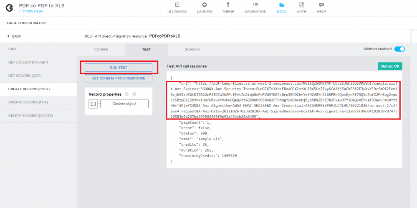Click the curly braces object icon
417x208 pixels.
tap(94, 104)
